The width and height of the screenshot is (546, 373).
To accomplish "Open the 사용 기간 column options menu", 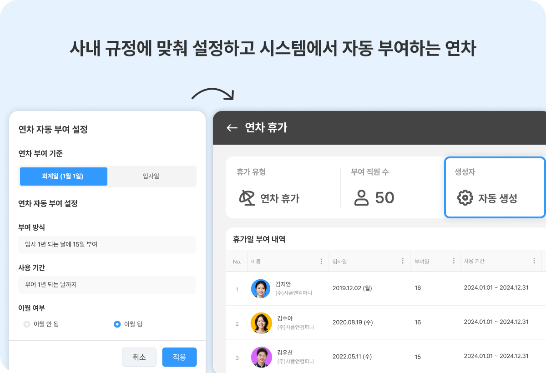I will click(x=534, y=261).
